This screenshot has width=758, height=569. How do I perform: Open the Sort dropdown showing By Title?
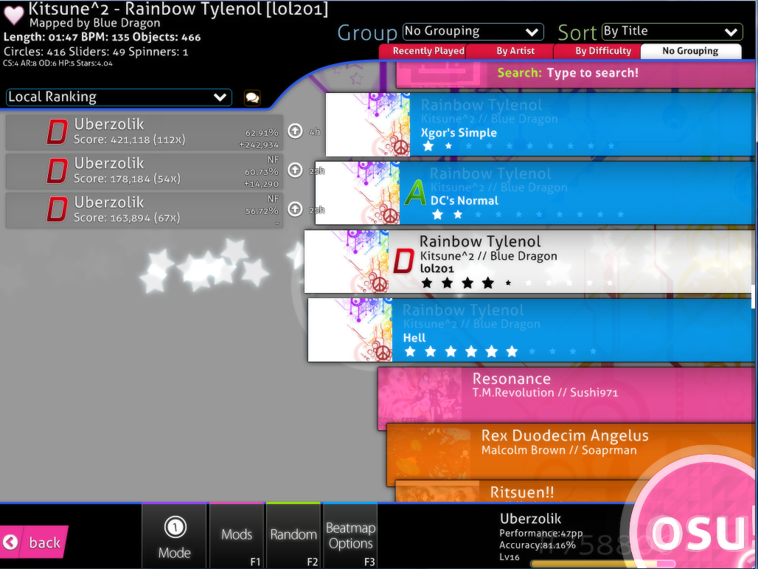point(672,32)
